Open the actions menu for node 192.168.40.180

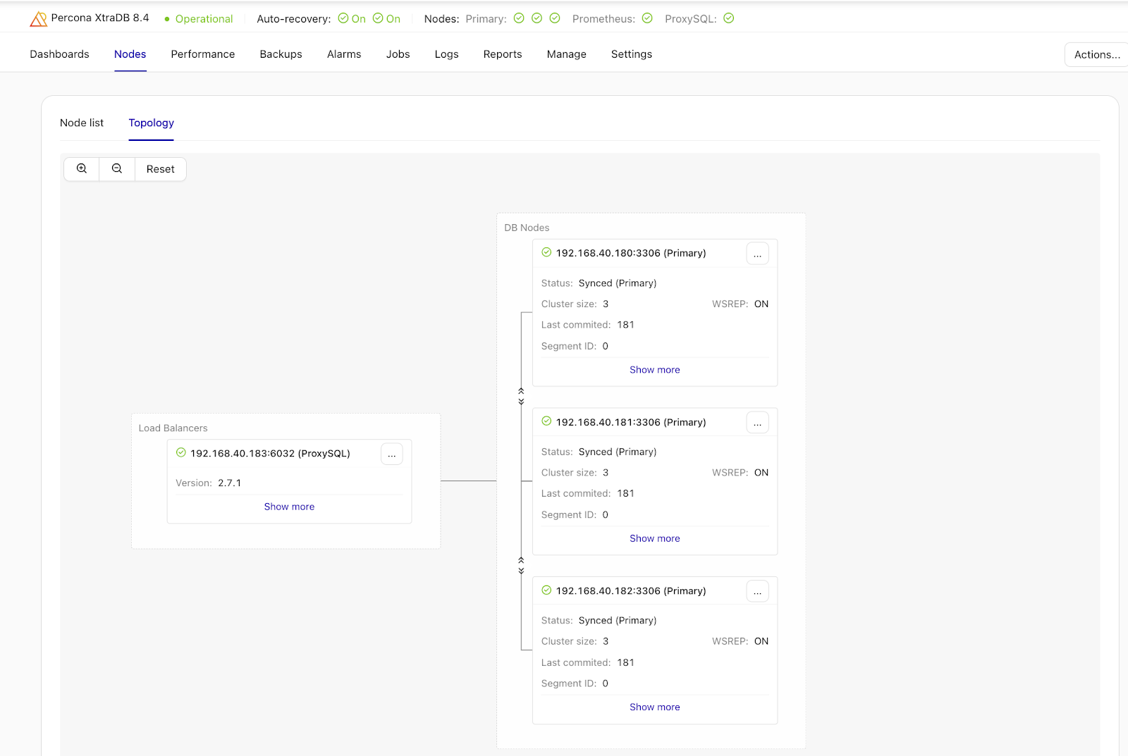click(x=757, y=253)
